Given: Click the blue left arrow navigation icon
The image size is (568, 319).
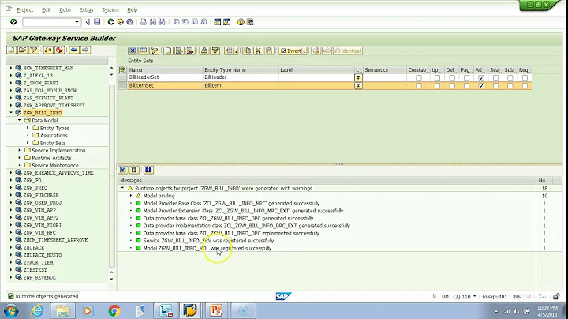Looking at the screenshot, I should click(x=74, y=50).
